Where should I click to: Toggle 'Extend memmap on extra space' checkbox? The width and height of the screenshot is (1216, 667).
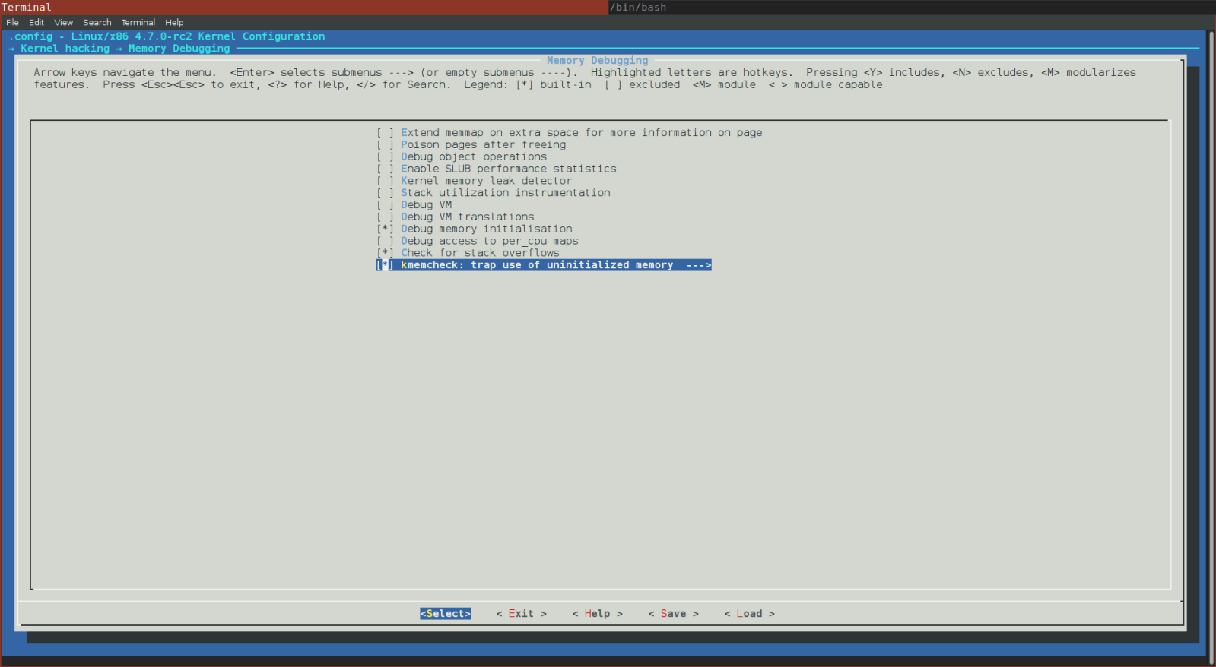(385, 133)
